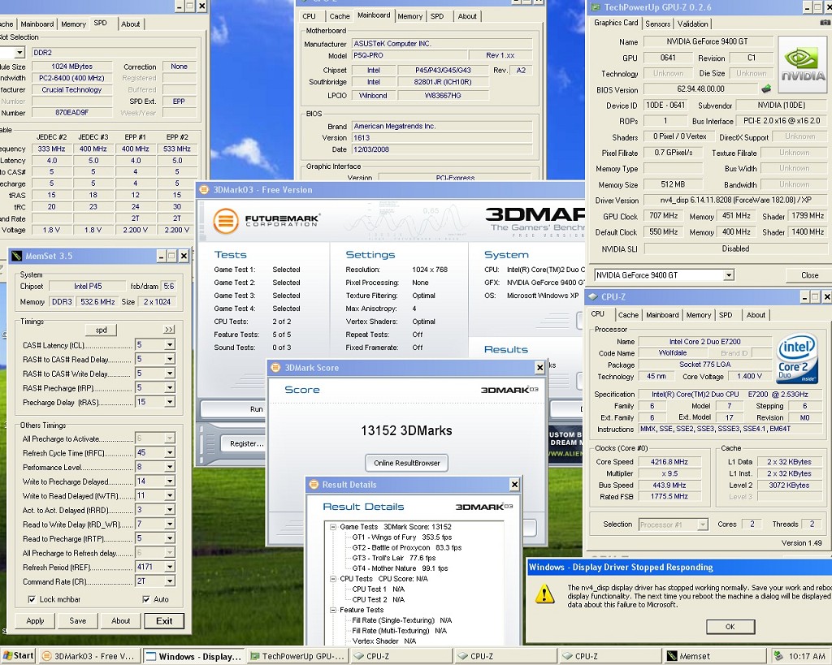Image resolution: width=832 pixels, height=665 pixels.
Task: Click the CPU-Z title bar icon, lower right
Action: click(592, 297)
